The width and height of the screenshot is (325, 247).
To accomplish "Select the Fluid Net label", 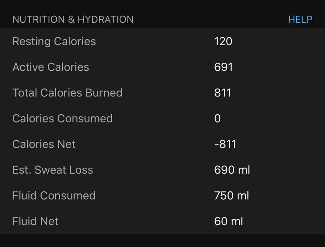I will pos(35,221).
